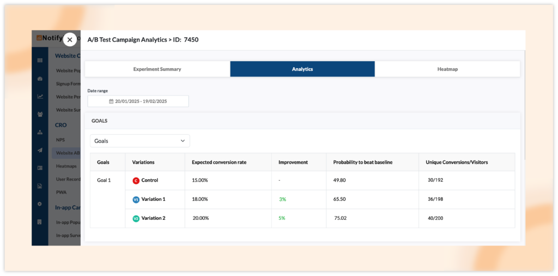
Task: Open the dashboard gauge icon in sidebar
Action: click(x=40, y=79)
